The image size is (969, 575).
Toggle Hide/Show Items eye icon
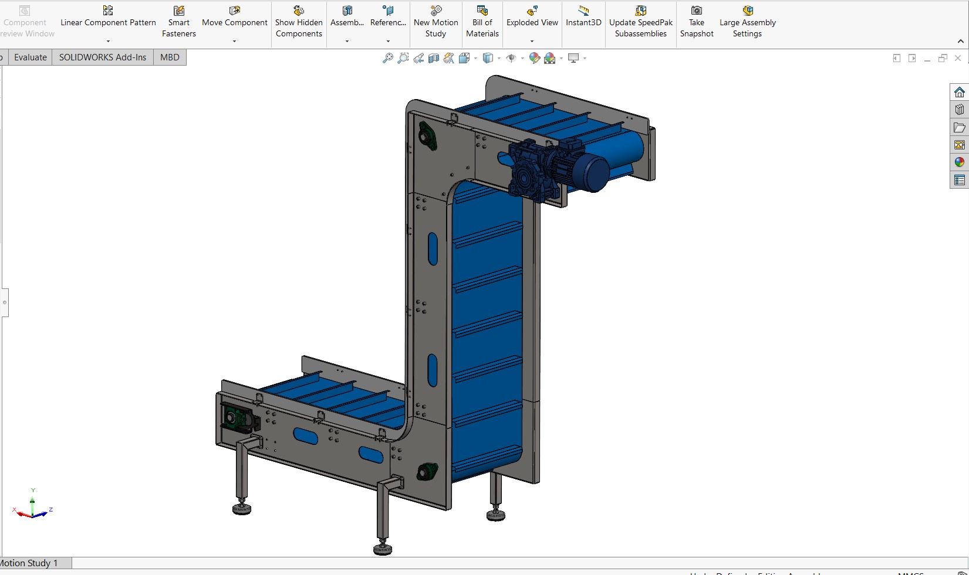(511, 58)
